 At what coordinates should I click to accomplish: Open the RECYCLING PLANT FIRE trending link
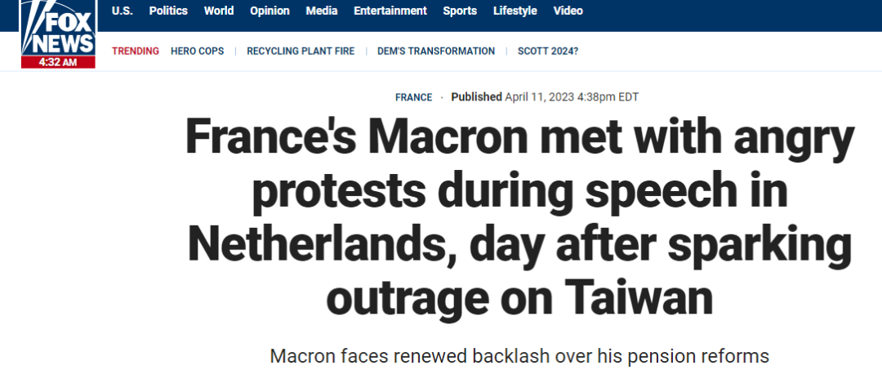[301, 51]
